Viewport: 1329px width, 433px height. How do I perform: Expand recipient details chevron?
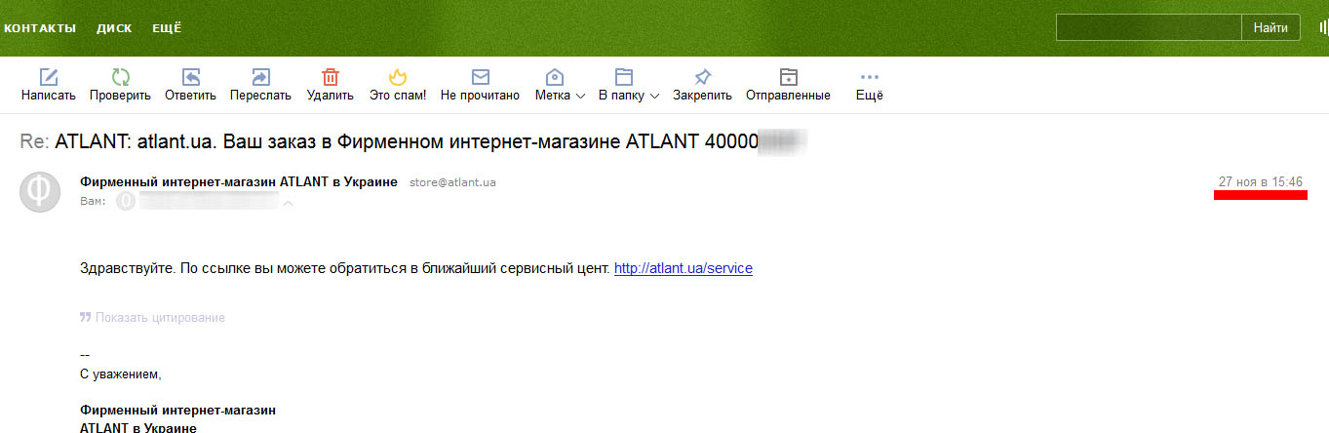[x=288, y=202]
